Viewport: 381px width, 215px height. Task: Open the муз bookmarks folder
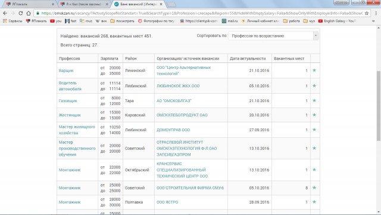point(309,21)
